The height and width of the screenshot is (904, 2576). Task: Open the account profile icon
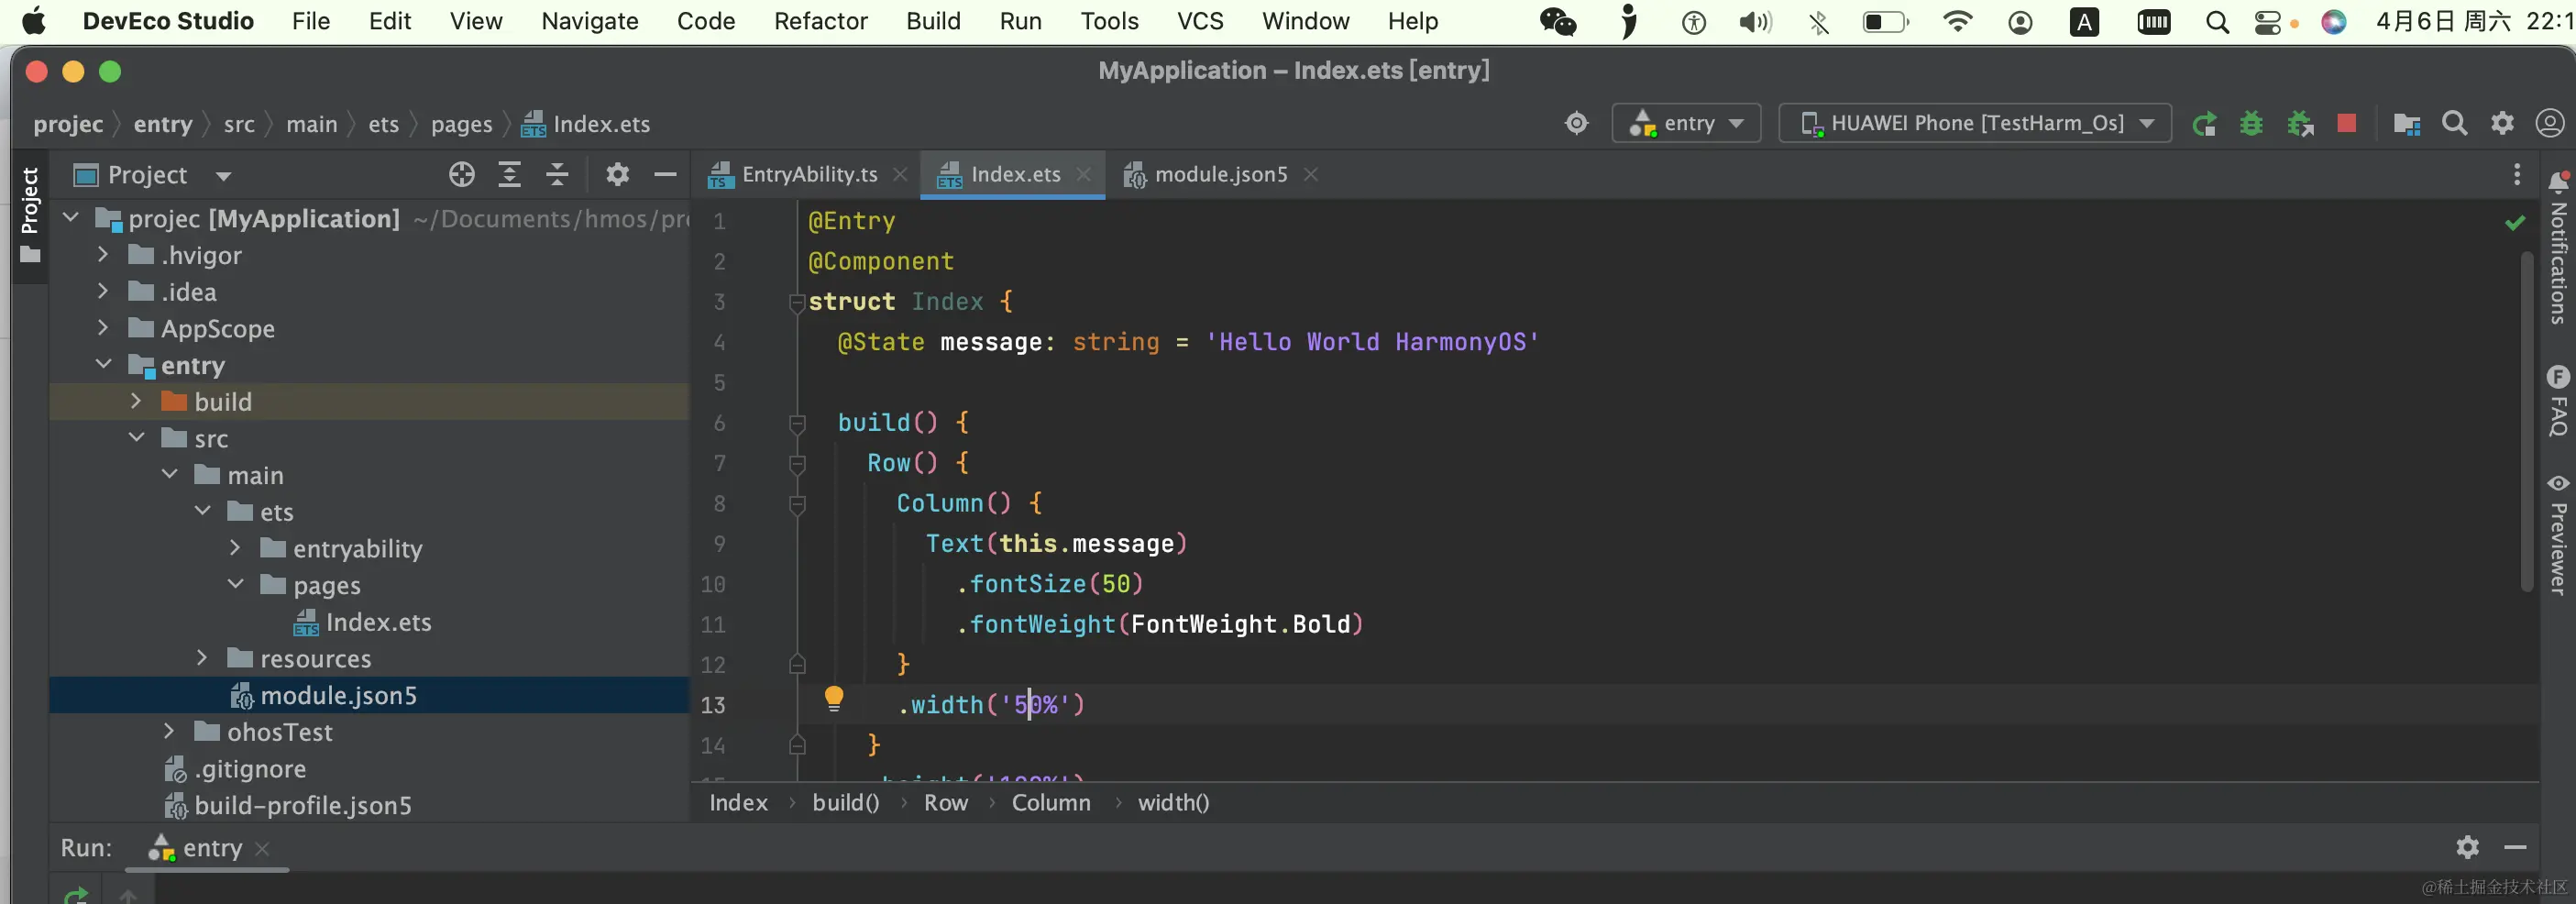click(x=2550, y=123)
